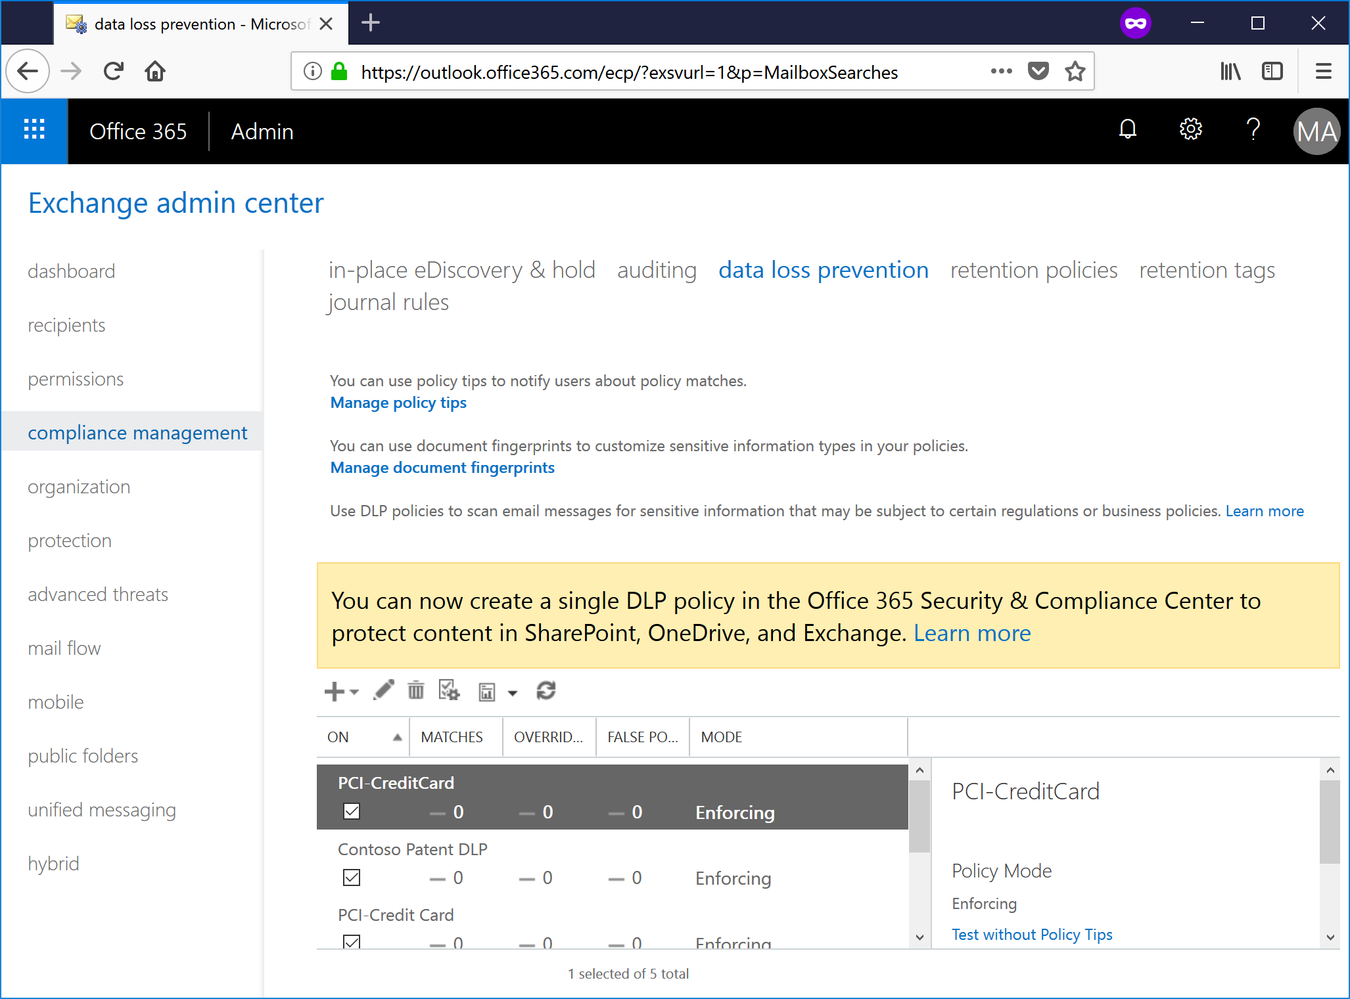Screen dimensions: 1350x999
Task: Click the browser address bar URL
Action: (x=629, y=72)
